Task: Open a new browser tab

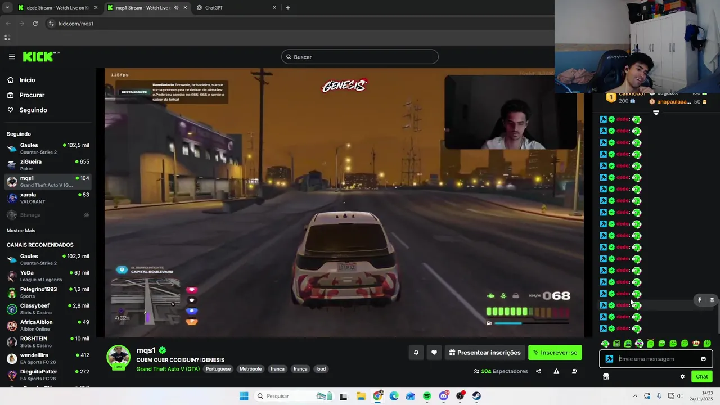Action: (x=288, y=8)
